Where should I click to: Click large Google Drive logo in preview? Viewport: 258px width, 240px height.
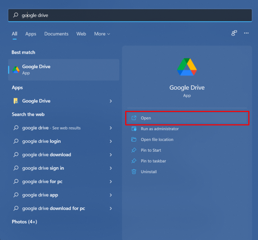coord(187,67)
